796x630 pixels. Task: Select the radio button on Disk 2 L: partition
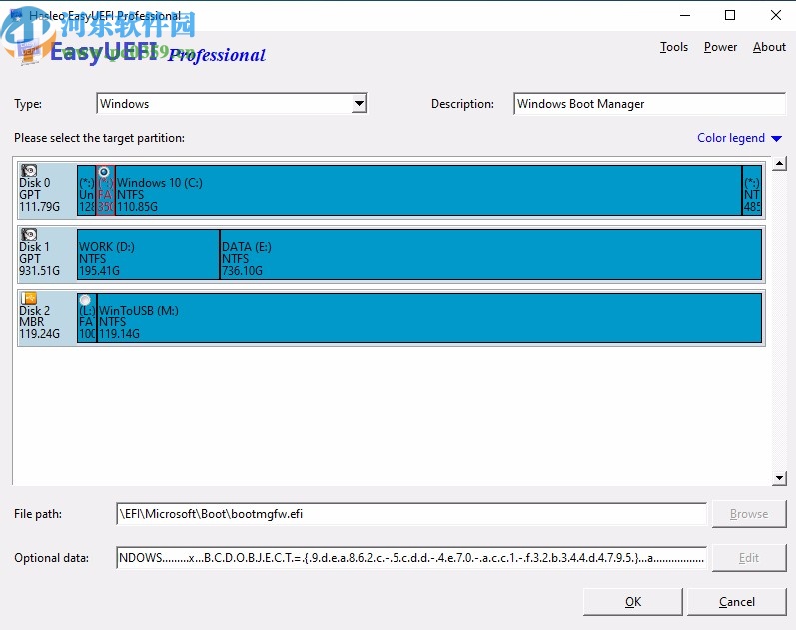(85, 300)
